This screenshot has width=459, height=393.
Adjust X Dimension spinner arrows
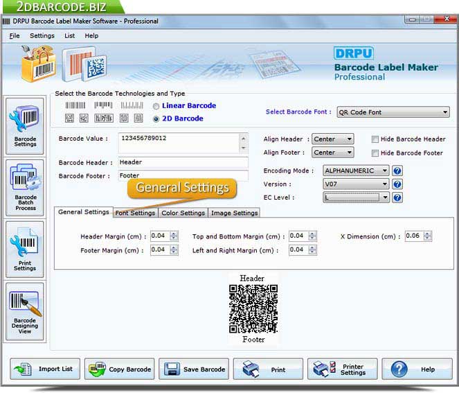pyautogui.click(x=428, y=236)
